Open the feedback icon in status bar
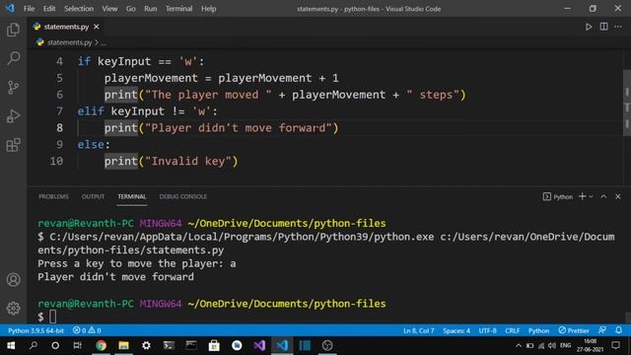This screenshot has height=355, width=631. pos(602,330)
